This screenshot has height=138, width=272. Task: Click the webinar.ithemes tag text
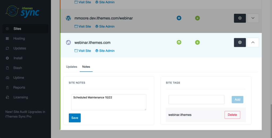(x=180, y=115)
